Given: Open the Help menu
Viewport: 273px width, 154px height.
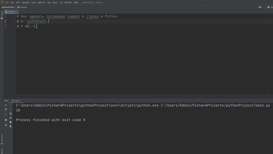Looking at the screenshot, I should [76, 3].
